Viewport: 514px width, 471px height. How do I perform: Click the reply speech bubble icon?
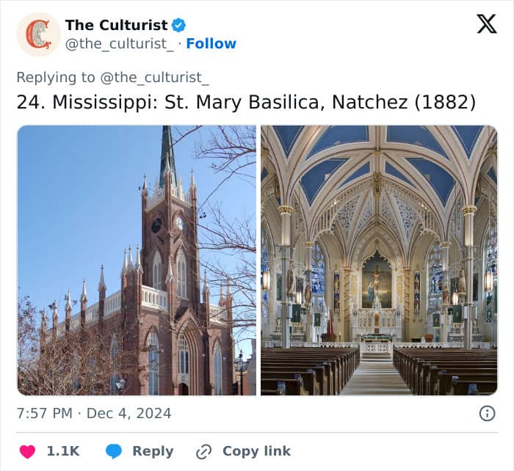coord(114,451)
